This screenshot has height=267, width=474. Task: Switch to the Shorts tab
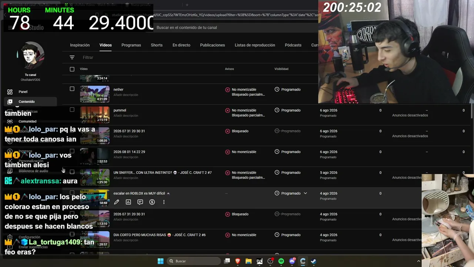click(x=157, y=45)
